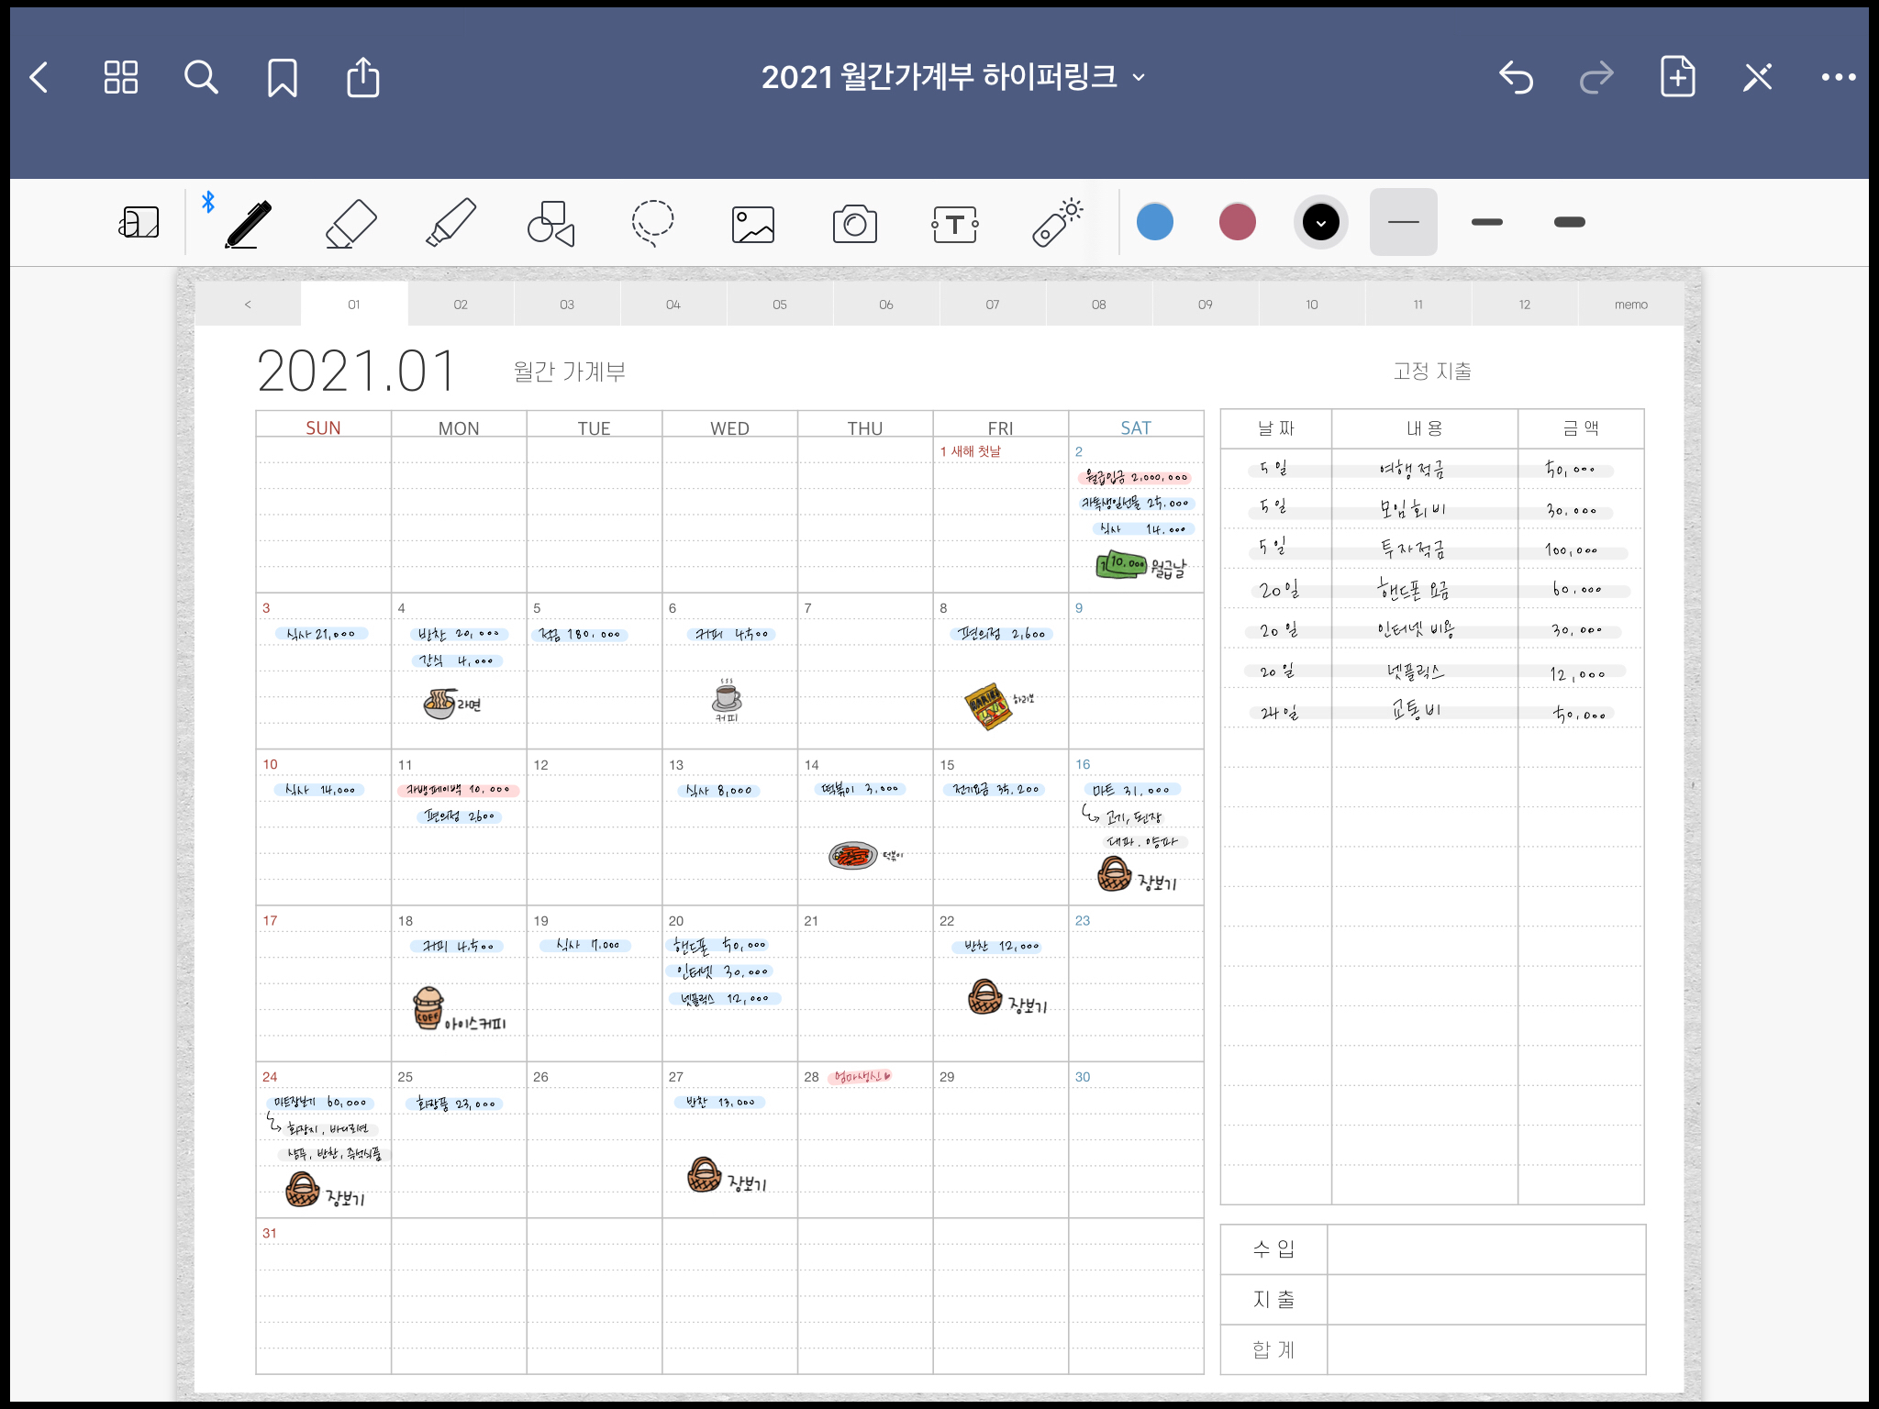Select the thinnest stroke width
Image resolution: width=1879 pixels, height=1409 pixels.
tap(1403, 222)
